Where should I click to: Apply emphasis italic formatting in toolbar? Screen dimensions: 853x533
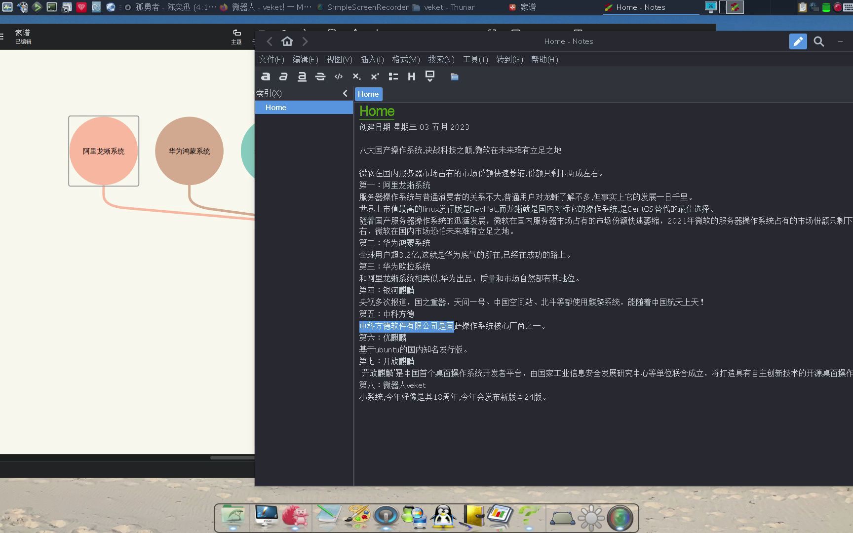283,76
